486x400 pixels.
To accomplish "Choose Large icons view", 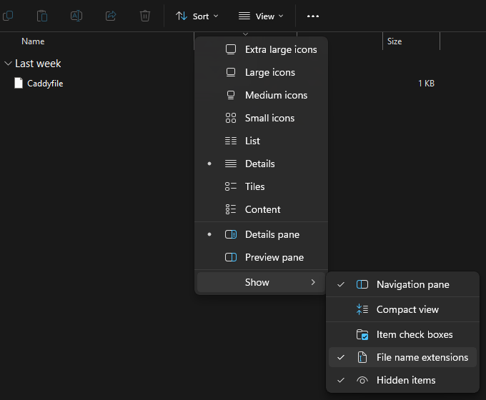I will [261, 73].
